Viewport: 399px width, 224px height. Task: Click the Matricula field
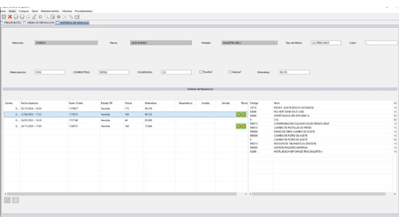66,43
